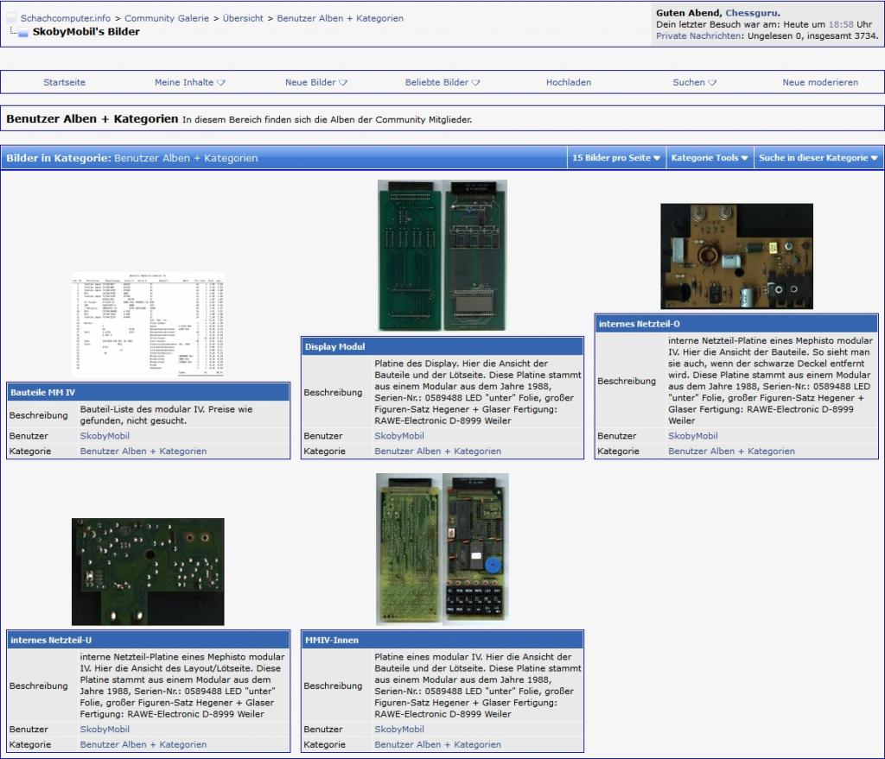Open the internes Netzteil-U solder side image
The width and height of the screenshot is (885, 759).
148,572
